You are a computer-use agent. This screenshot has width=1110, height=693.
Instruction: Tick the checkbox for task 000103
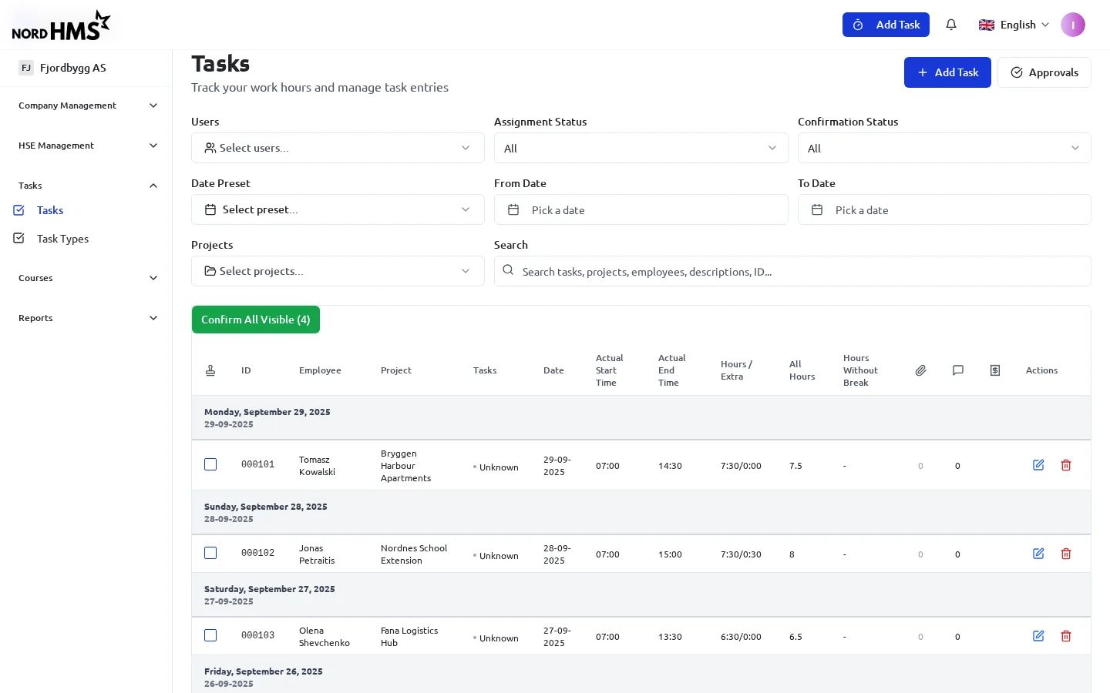[x=210, y=635]
